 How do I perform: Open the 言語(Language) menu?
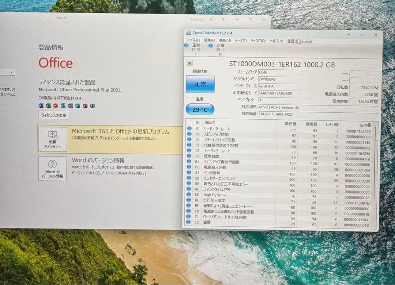(x=300, y=41)
